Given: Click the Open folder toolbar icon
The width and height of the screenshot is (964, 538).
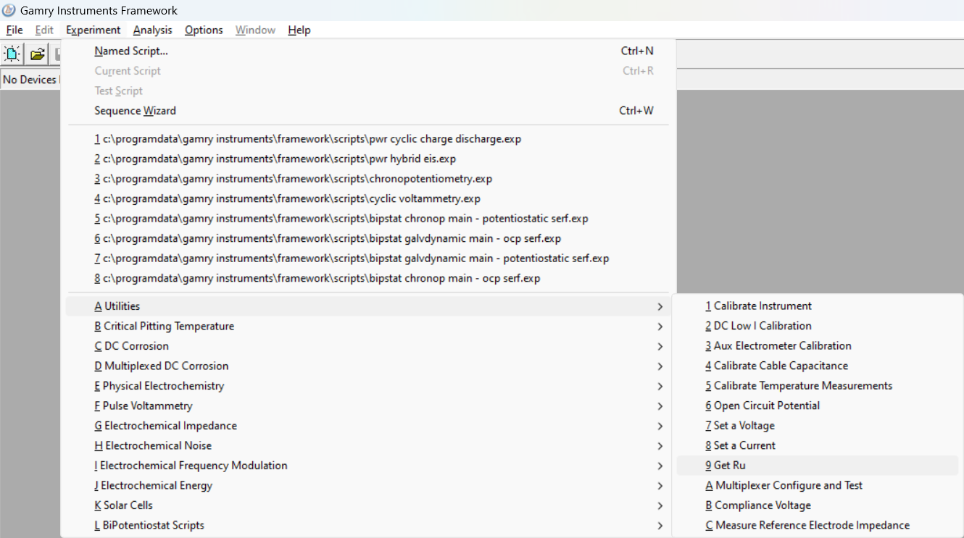Looking at the screenshot, I should [x=37, y=54].
